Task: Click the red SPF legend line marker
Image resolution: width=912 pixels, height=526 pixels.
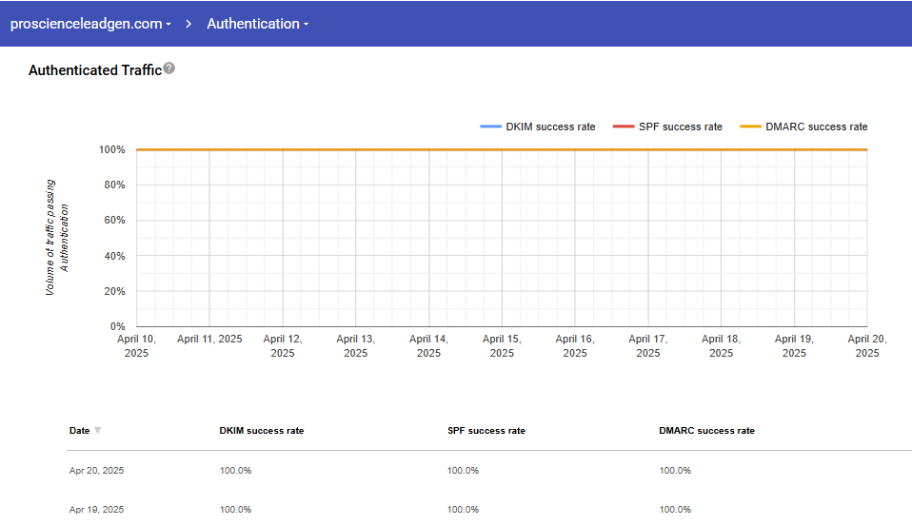Action: coord(624,127)
